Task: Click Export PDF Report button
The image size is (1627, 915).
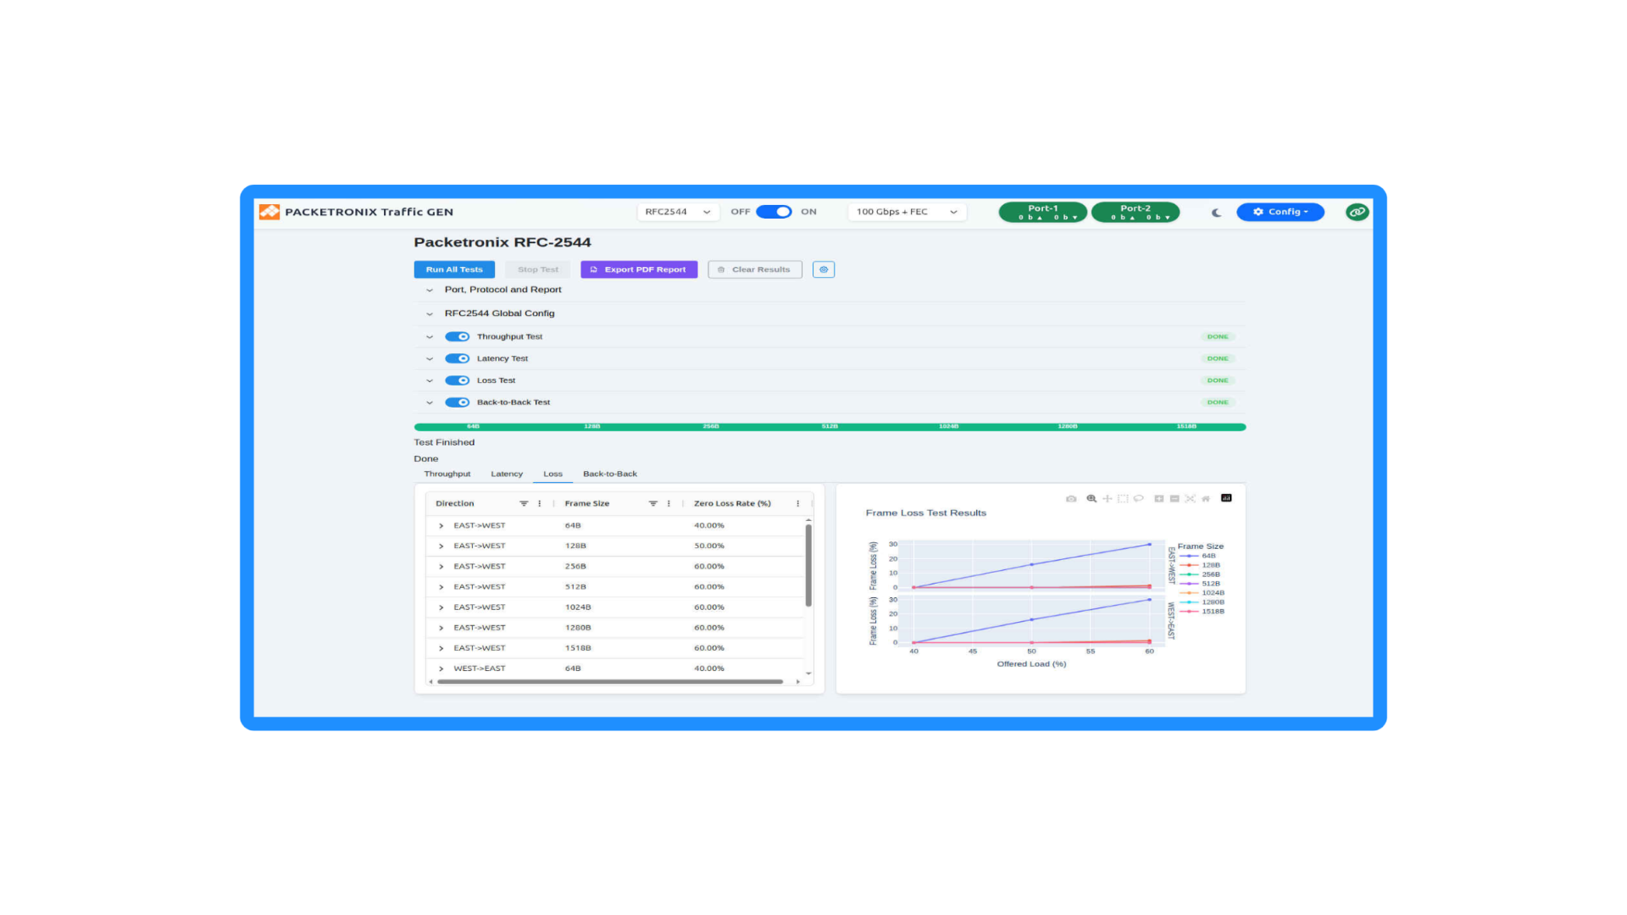Action: (x=639, y=269)
